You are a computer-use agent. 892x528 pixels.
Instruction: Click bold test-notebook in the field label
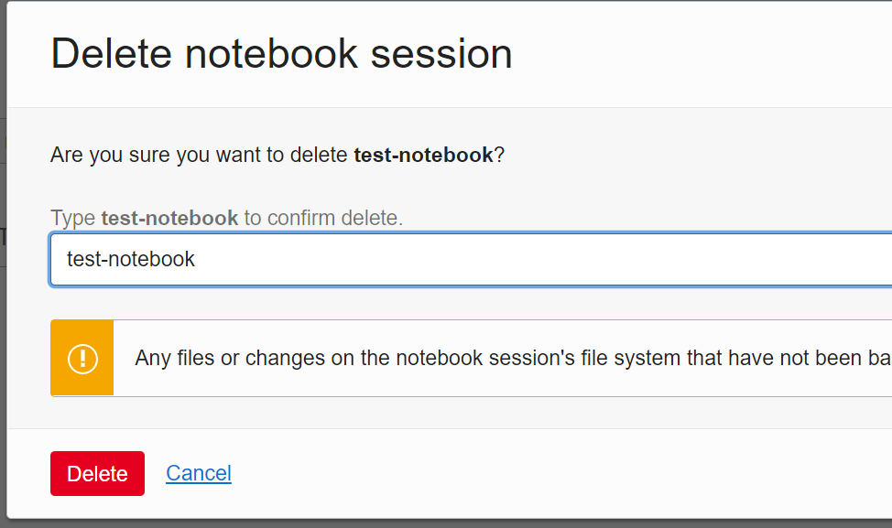click(169, 218)
